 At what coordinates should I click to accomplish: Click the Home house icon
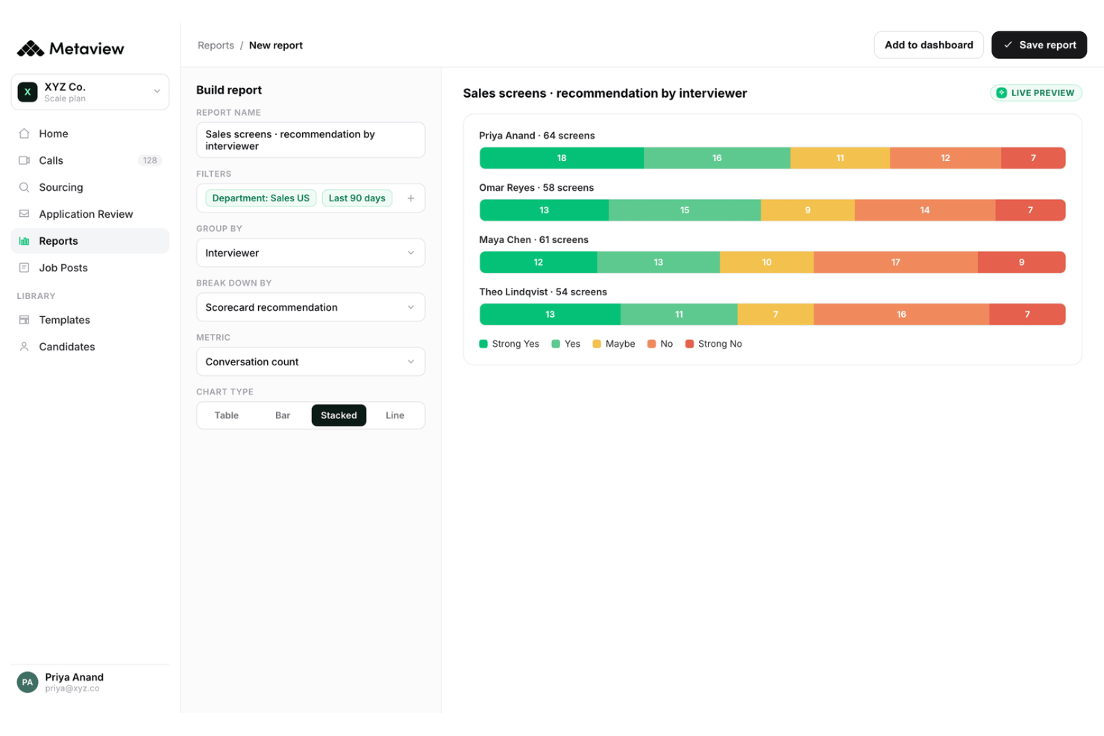point(24,133)
